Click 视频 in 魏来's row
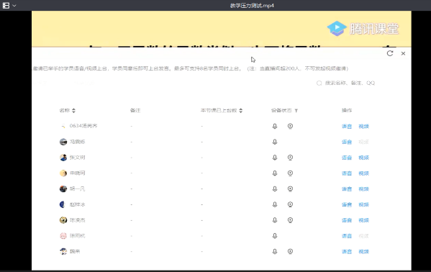 tap(363, 251)
